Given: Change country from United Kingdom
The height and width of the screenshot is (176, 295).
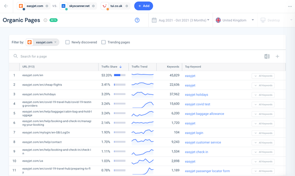Looking at the screenshot, I should click(235, 20).
